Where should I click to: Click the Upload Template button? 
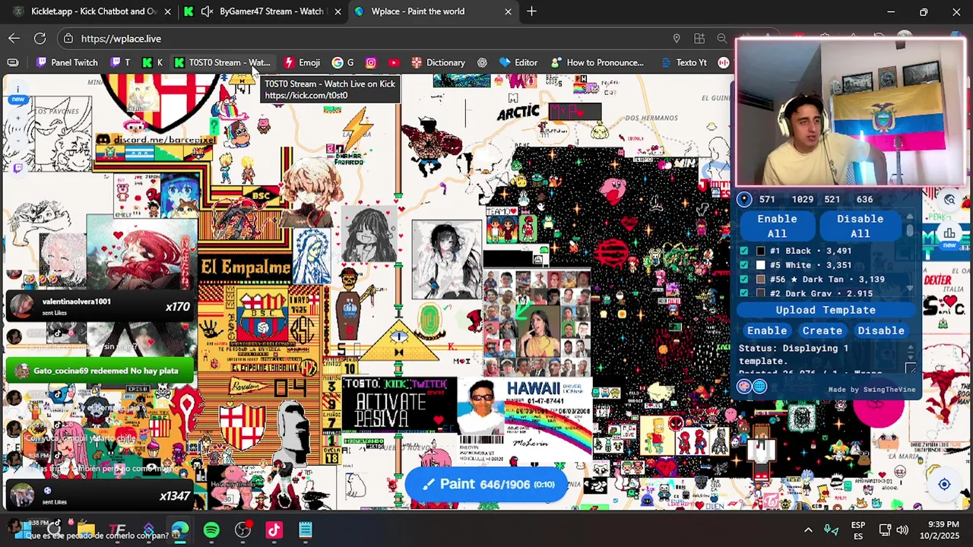tap(826, 310)
